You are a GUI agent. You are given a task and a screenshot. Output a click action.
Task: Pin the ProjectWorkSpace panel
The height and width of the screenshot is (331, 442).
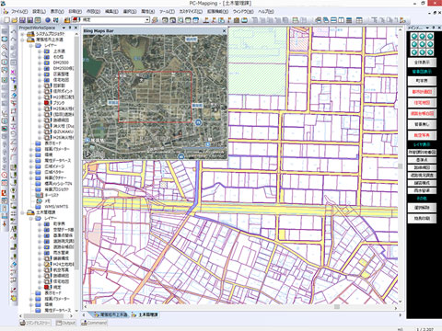[x=70, y=28]
